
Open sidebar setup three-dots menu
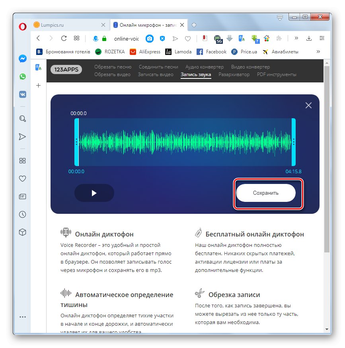22,317
